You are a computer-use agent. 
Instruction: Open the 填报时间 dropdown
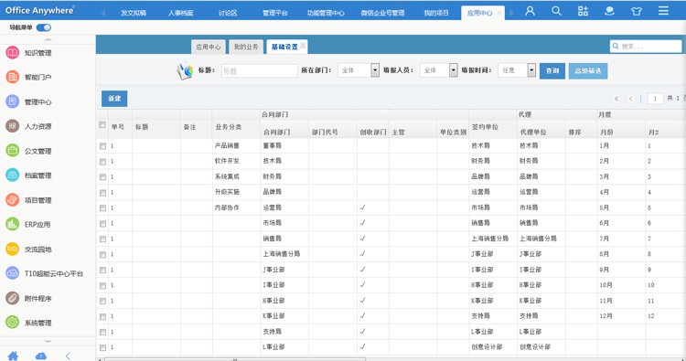pyautogui.click(x=531, y=70)
